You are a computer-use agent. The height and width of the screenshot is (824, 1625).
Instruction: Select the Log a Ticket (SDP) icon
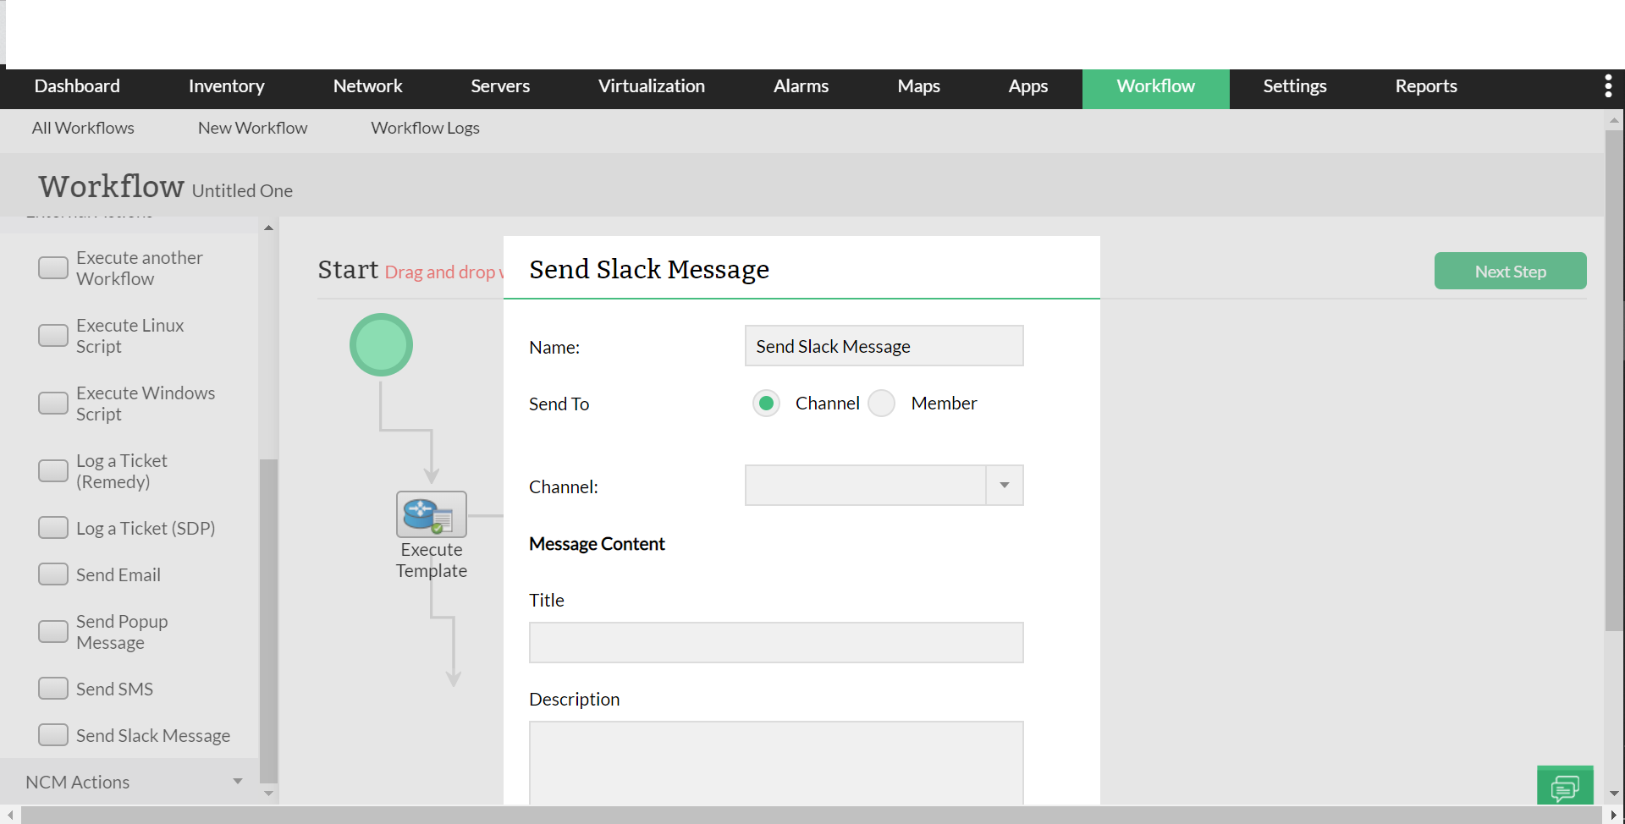(53, 528)
